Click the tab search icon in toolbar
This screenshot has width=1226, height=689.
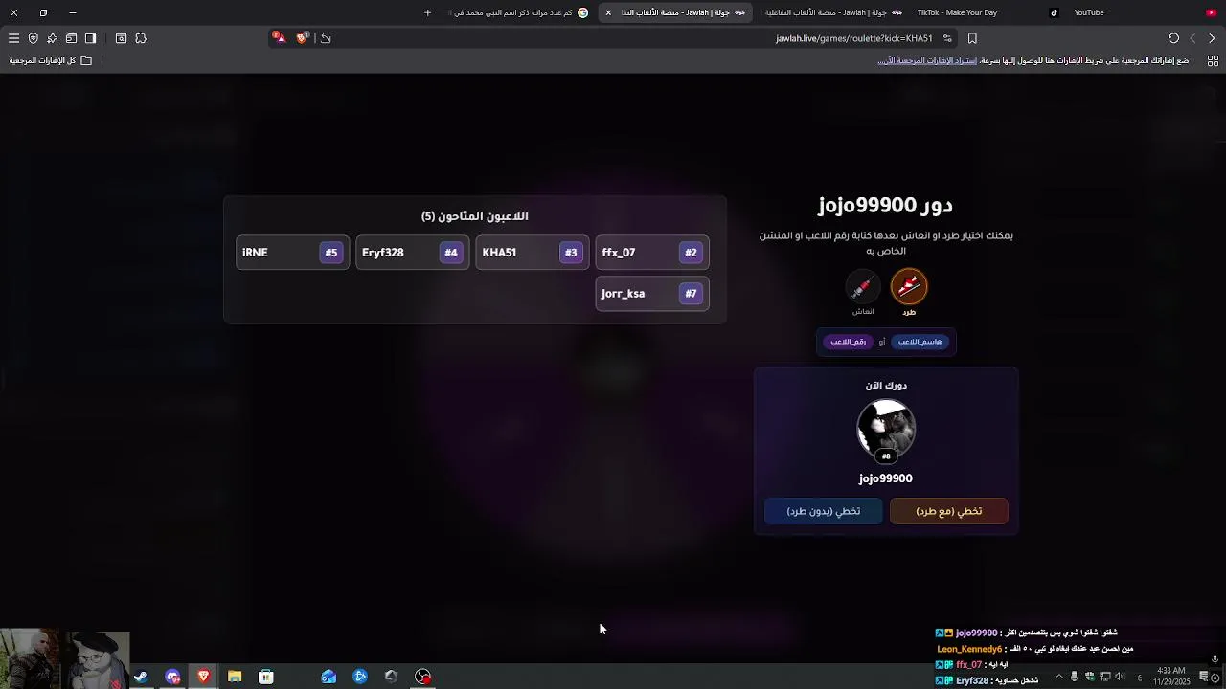121,38
